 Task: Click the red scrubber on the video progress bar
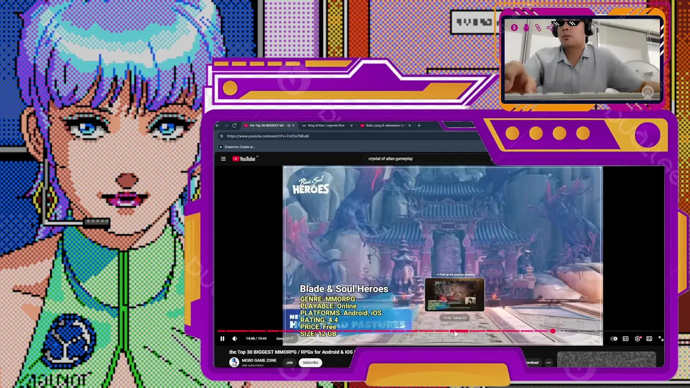(x=553, y=331)
